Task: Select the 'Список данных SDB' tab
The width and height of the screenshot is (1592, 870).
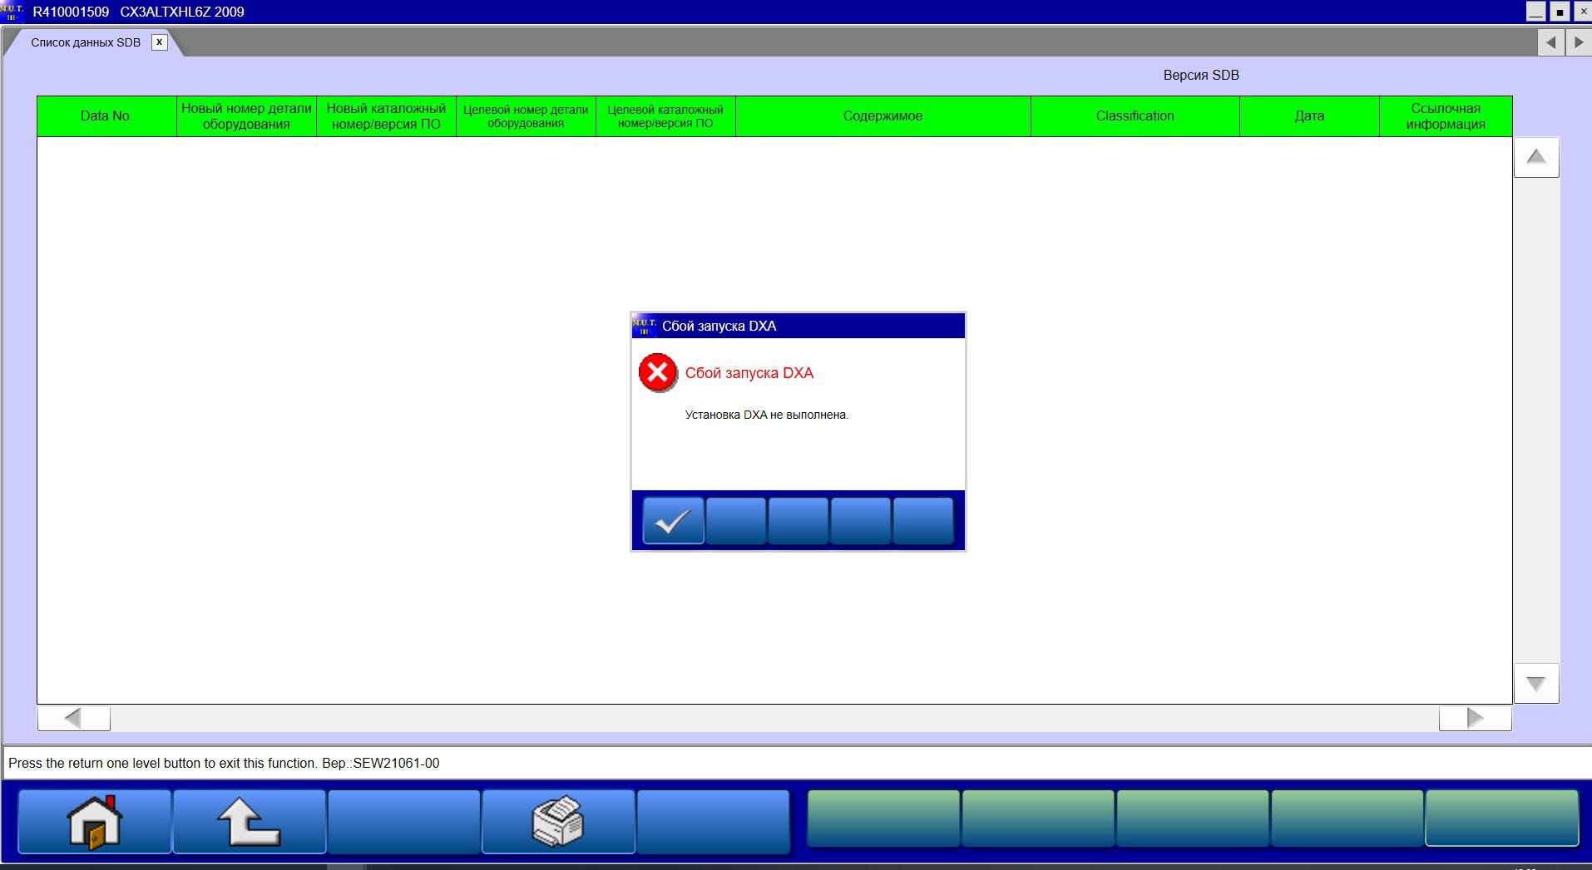Action: point(86,42)
